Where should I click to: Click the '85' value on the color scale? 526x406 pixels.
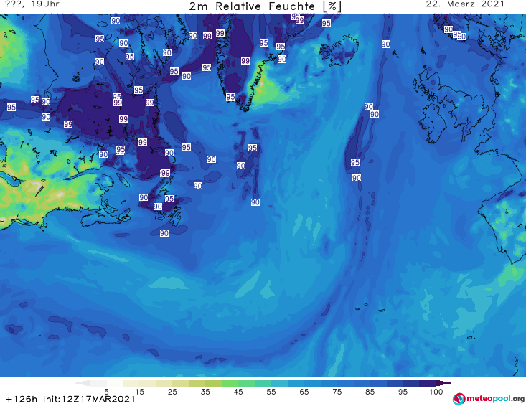click(x=370, y=391)
